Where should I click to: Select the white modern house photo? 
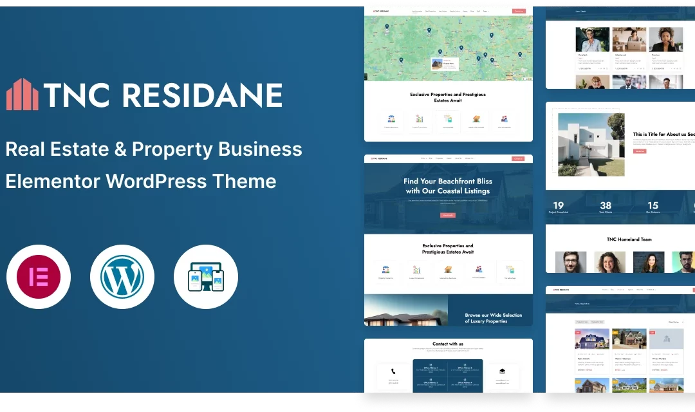(x=591, y=145)
